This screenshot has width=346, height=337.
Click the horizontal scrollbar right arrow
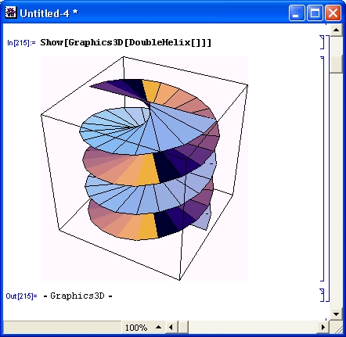click(x=323, y=327)
